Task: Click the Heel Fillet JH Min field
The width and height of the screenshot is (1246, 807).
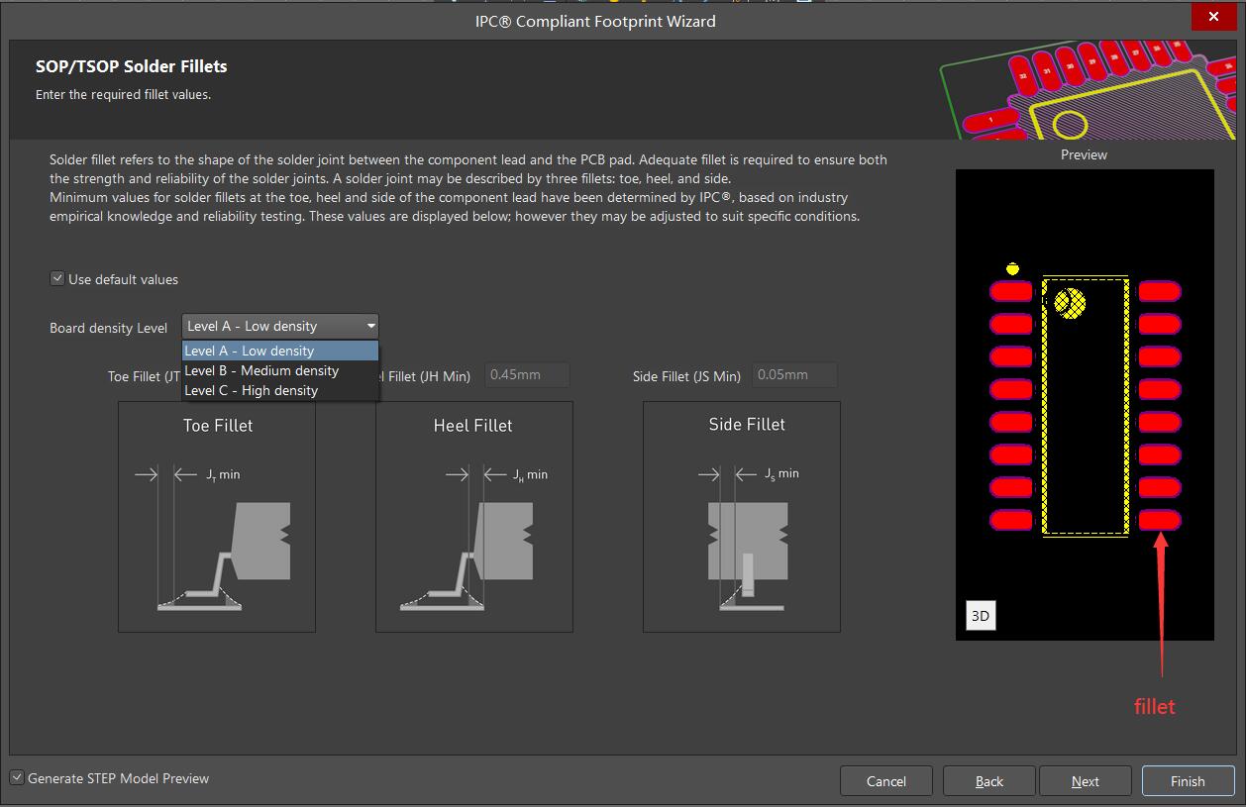Action: pyautogui.click(x=527, y=375)
